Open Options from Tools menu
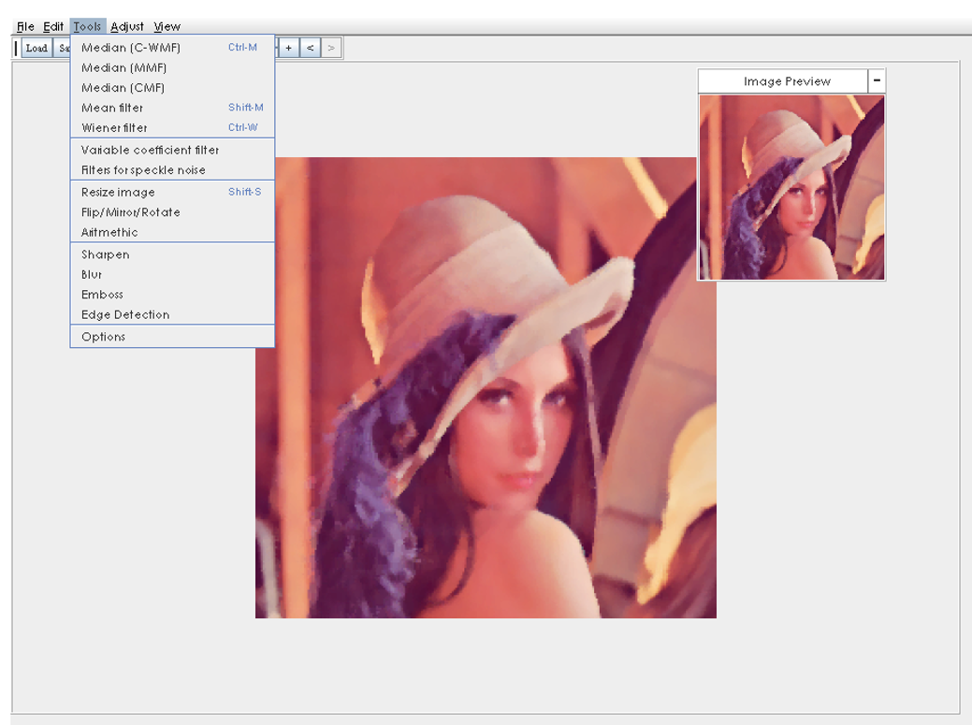This screenshot has height=725, width=972. (172, 337)
